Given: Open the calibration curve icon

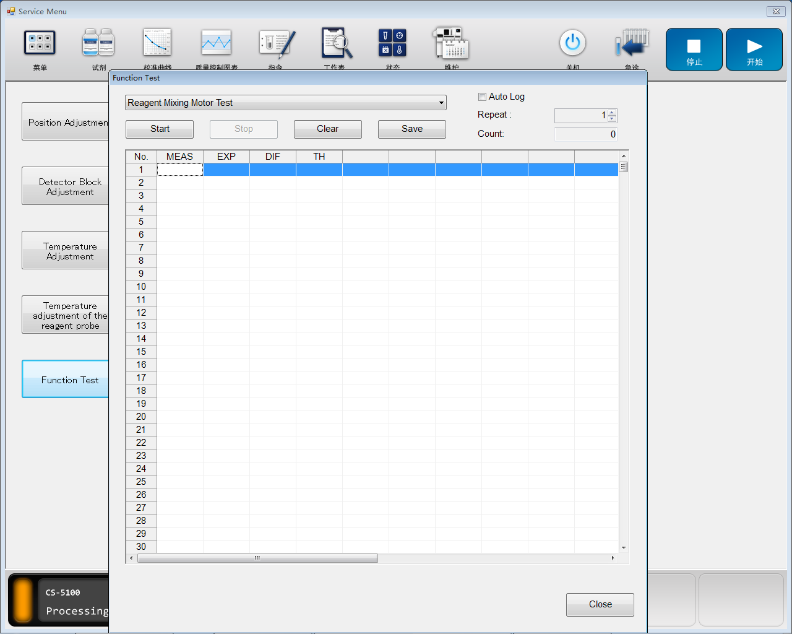Looking at the screenshot, I should 157,43.
